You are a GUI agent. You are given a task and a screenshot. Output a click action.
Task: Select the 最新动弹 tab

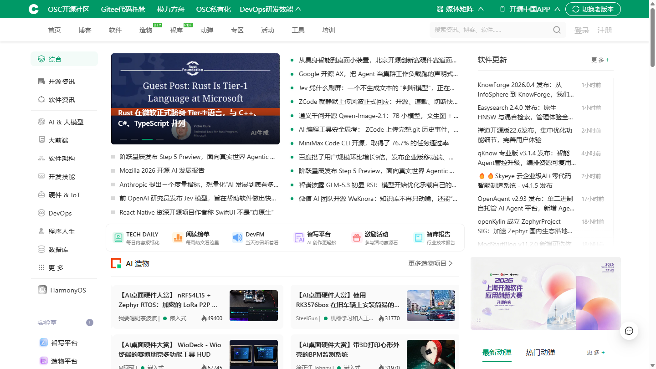[497, 352]
